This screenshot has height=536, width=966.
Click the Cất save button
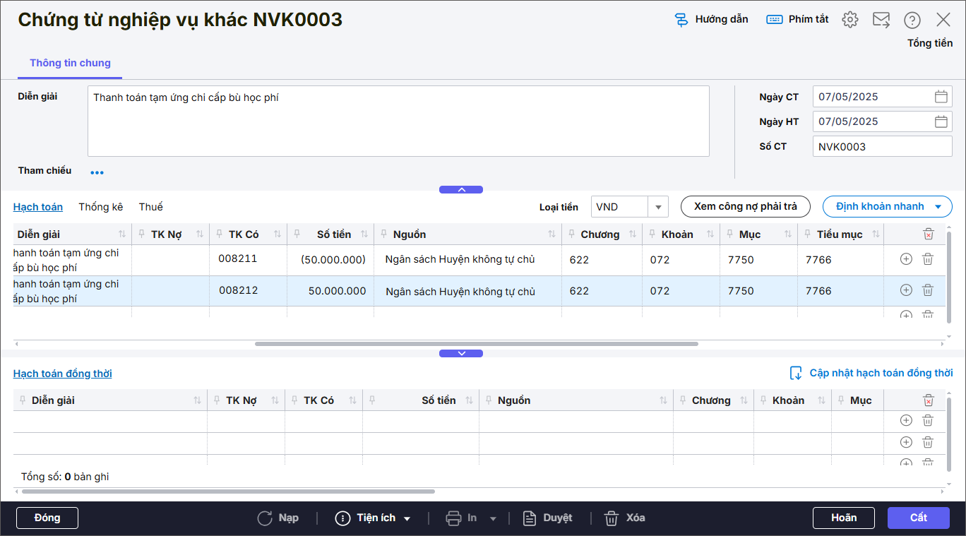(x=918, y=518)
